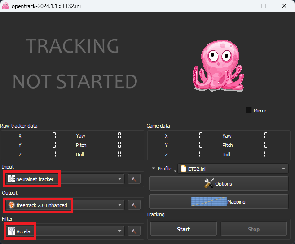Image resolution: width=295 pixels, height=244 pixels.
Task: Start head tracking
Action: click(x=184, y=229)
